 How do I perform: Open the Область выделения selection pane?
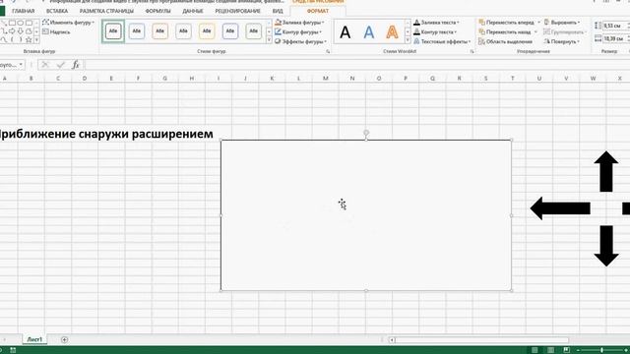coord(505,41)
